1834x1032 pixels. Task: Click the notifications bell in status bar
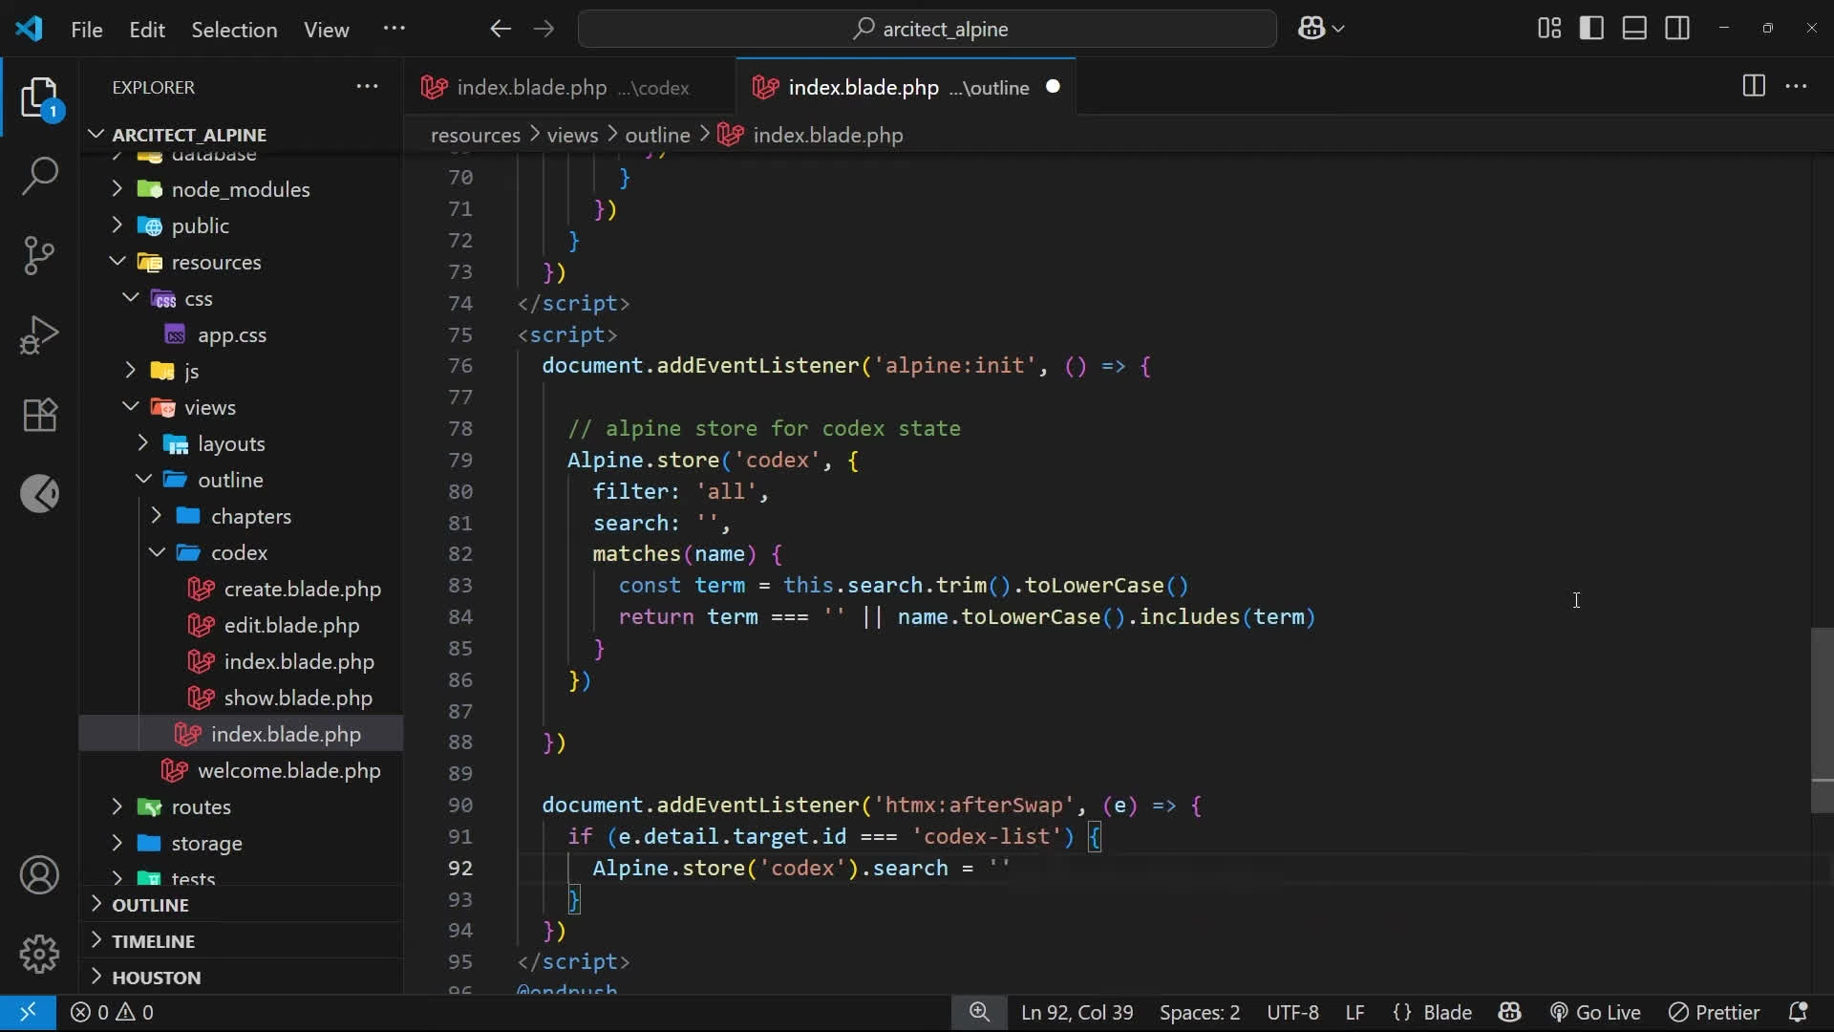click(x=1797, y=1012)
